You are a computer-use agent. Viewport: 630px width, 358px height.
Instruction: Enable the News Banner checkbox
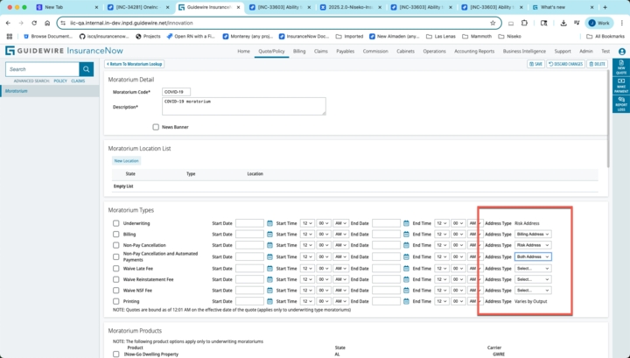[x=156, y=127]
